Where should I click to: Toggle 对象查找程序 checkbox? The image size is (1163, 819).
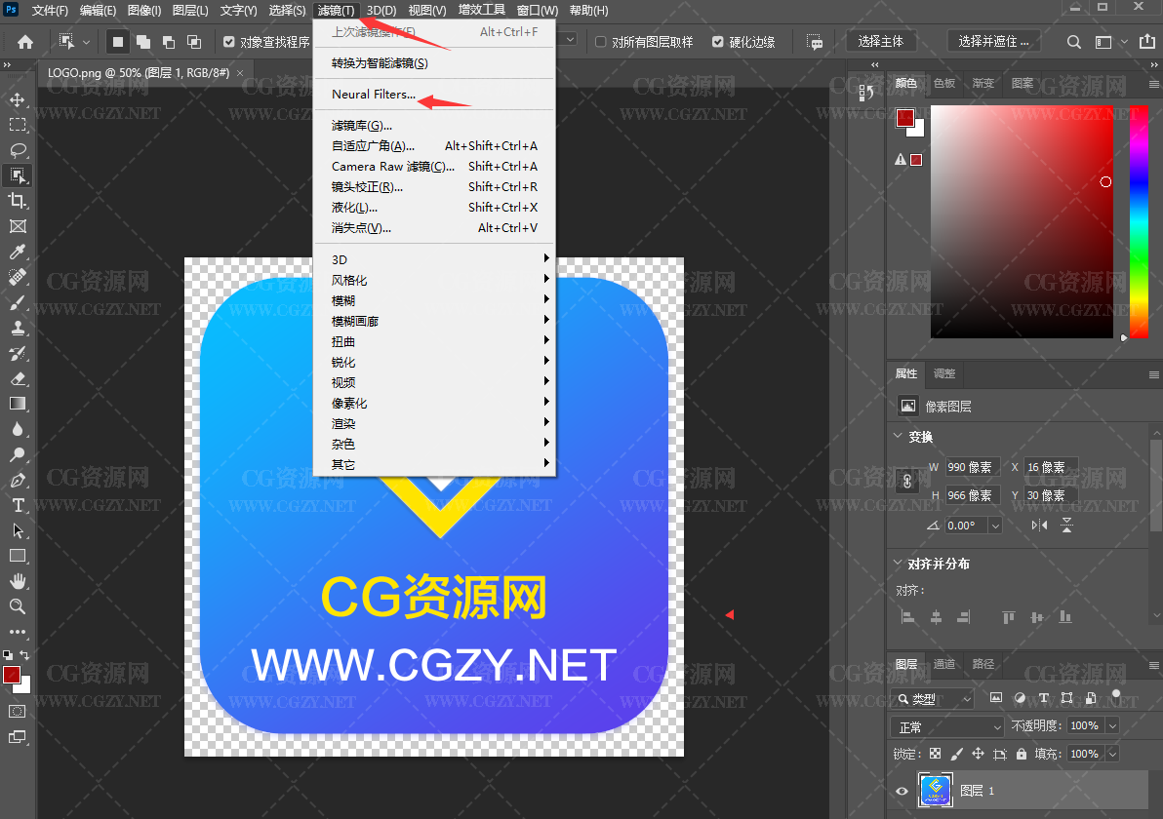pos(229,42)
